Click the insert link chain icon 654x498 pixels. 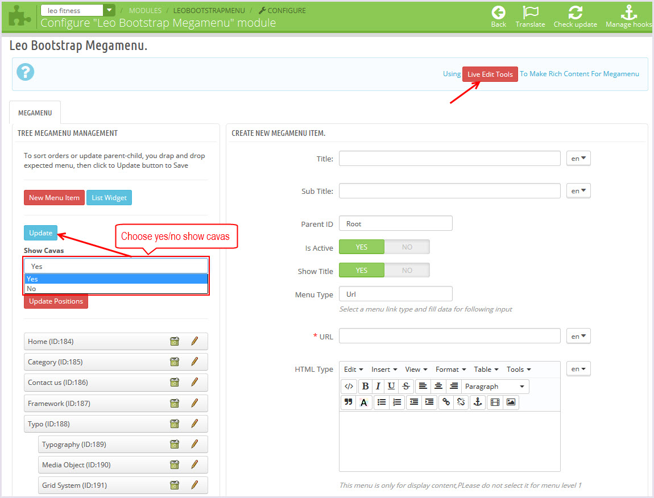pos(446,402)
